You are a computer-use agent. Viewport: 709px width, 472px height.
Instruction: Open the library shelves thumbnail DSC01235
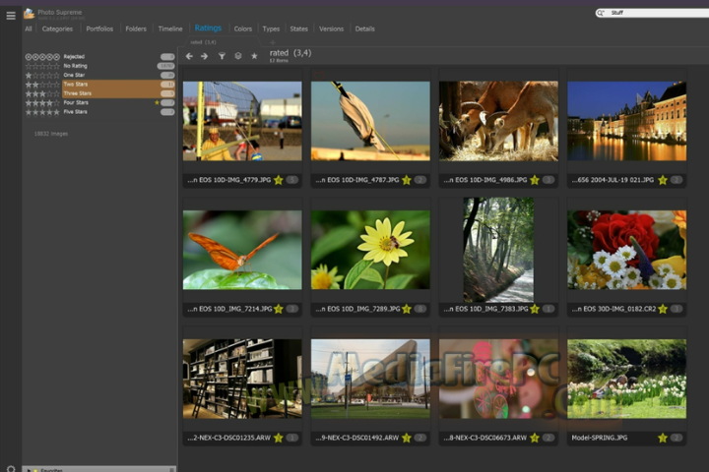242,379
